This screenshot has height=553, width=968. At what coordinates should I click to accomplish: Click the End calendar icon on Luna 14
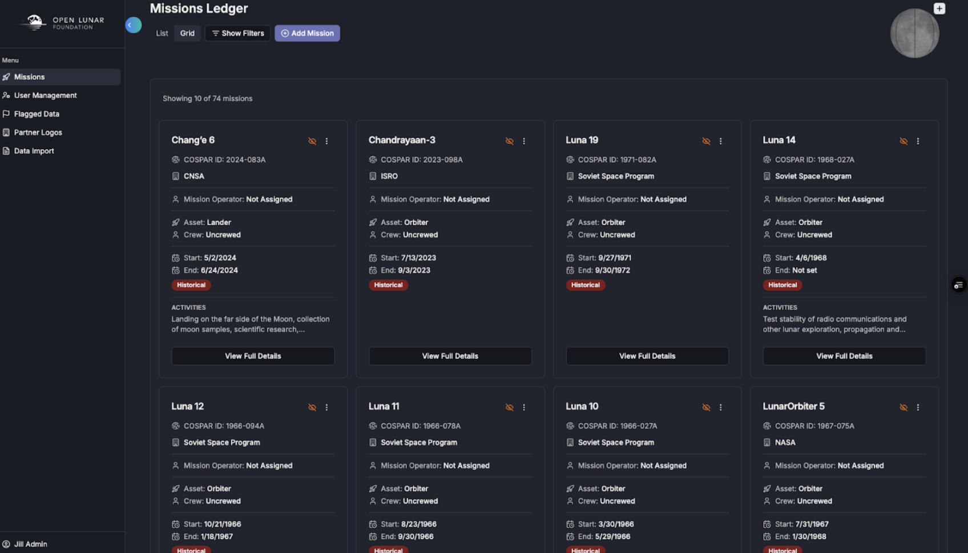coord(767,271)
